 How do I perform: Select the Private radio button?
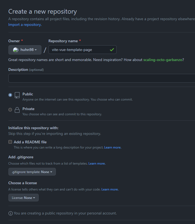click(x=10, y=110)
